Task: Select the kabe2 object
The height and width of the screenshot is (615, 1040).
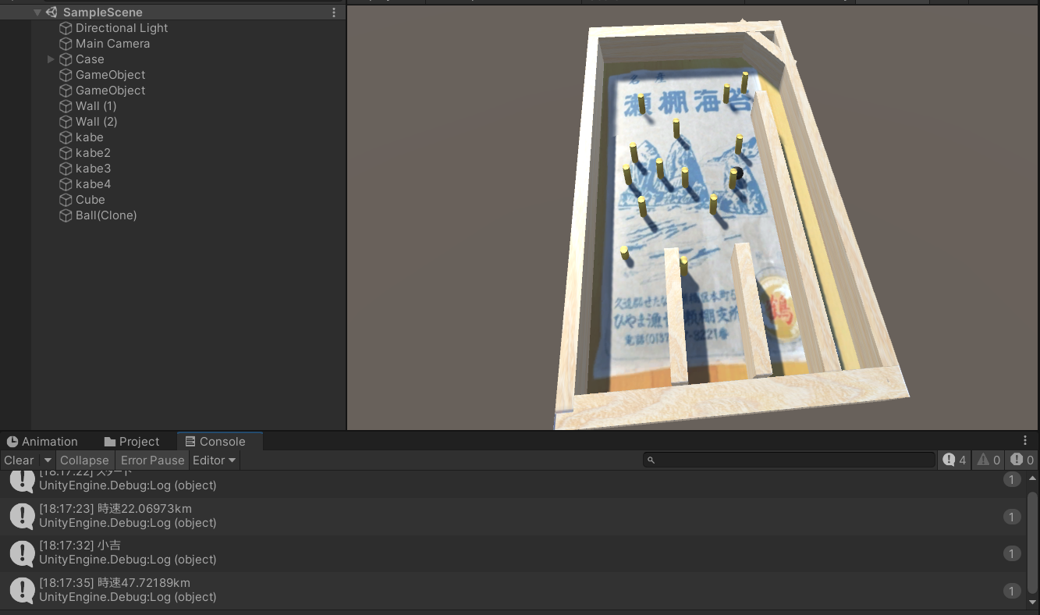Action: click(x=93, y=153)
